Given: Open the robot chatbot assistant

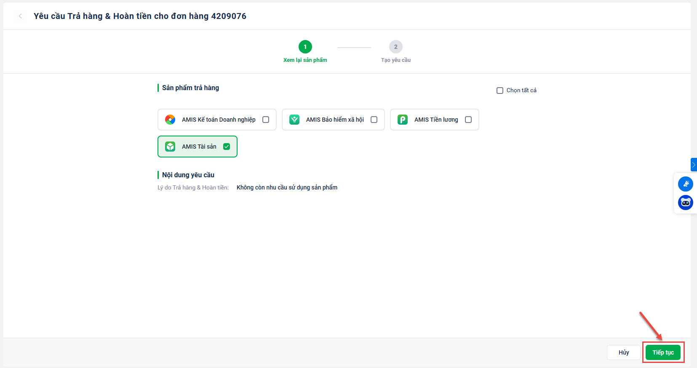Looking at the screenshot, I should [x=685, y=203].
